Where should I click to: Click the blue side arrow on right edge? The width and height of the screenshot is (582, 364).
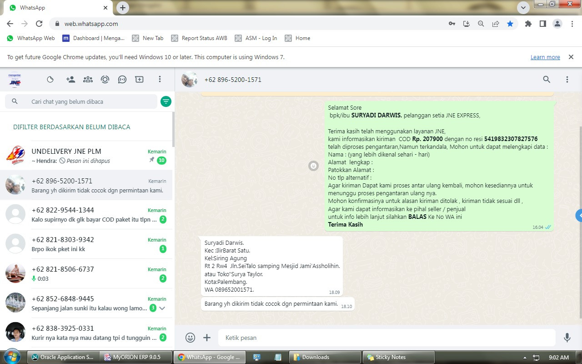[579, 215]
